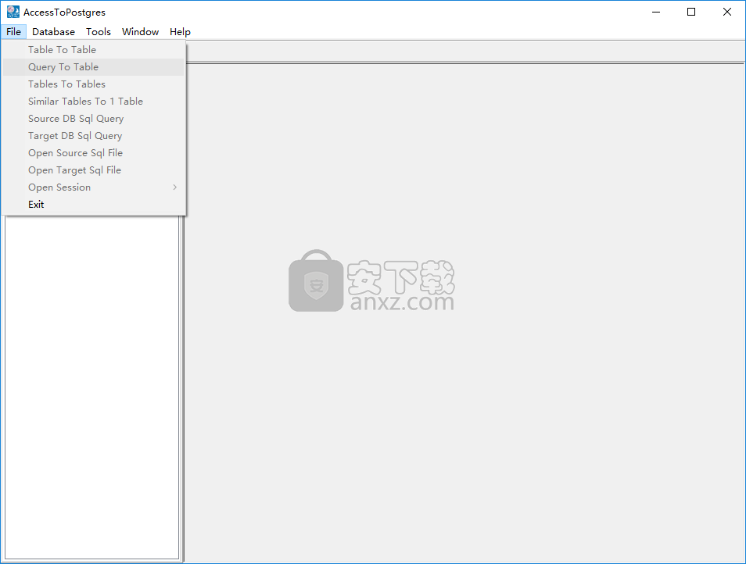Minimize the AccessToPostgres window

point(656,12)
